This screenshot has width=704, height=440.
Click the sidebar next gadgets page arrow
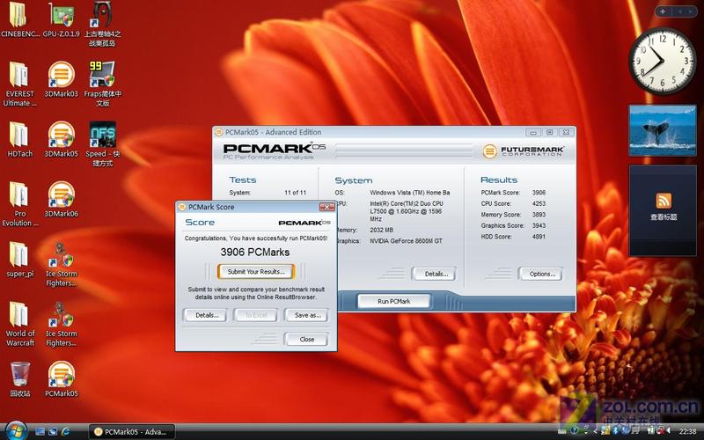pyautogui.click(x=691, y=11)
